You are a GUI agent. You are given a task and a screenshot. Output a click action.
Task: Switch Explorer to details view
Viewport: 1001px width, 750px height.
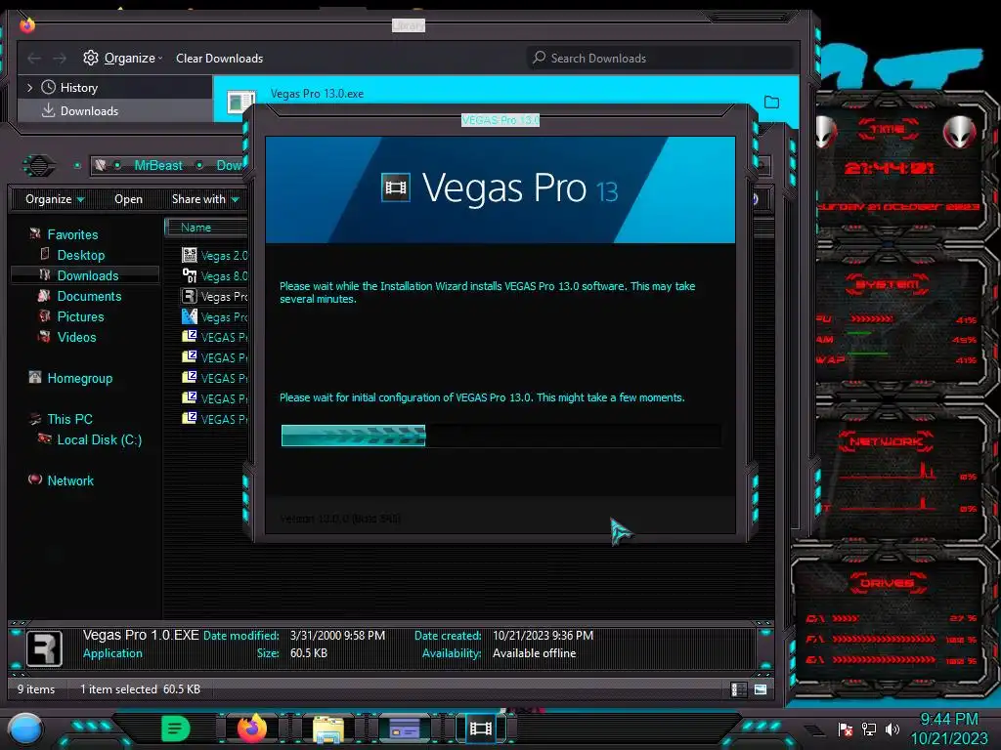739,689
